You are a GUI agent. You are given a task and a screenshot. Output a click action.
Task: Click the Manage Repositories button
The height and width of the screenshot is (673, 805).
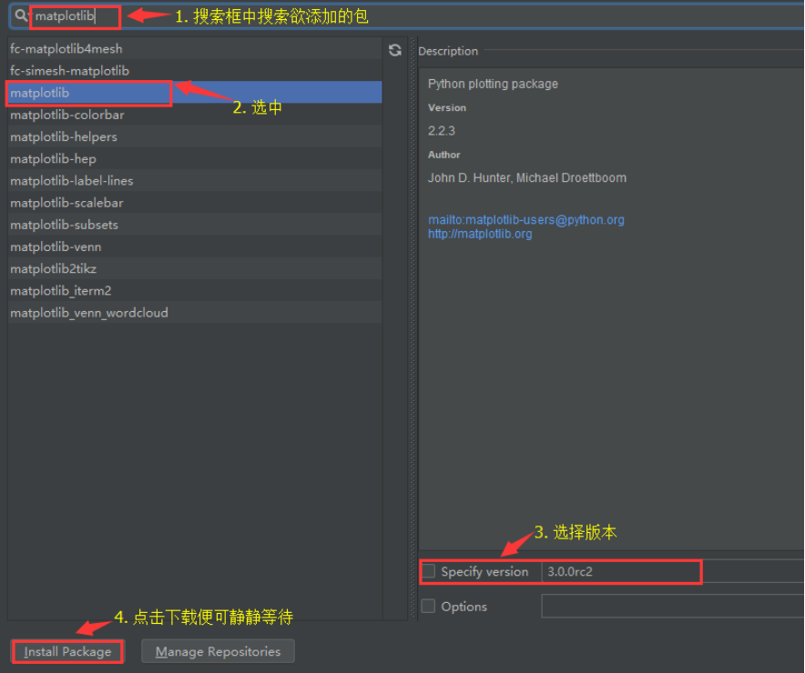pos(218,651)
